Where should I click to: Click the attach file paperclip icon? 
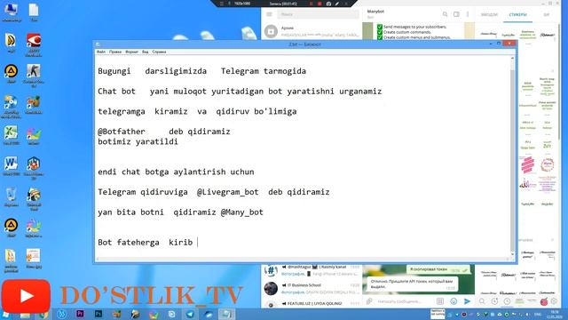pyautogui.click(x=369, y=301)
